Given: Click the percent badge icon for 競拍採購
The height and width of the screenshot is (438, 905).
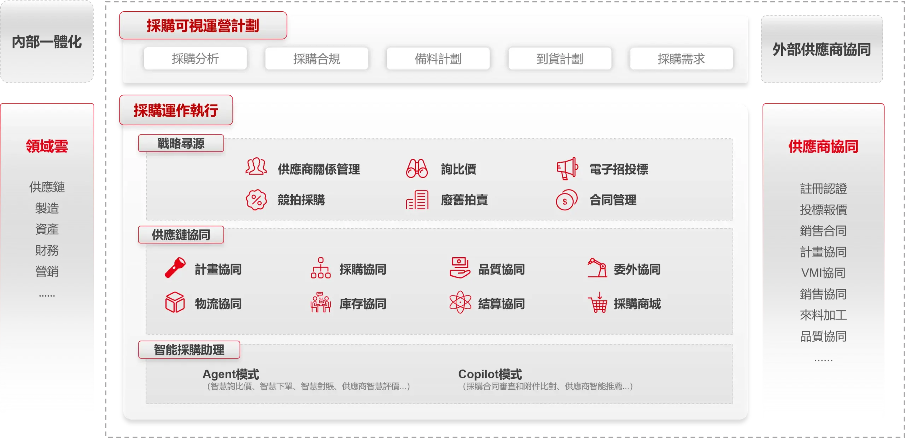Looking at the screenshot, I should [256, 200].
